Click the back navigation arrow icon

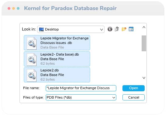pos(110,29)
